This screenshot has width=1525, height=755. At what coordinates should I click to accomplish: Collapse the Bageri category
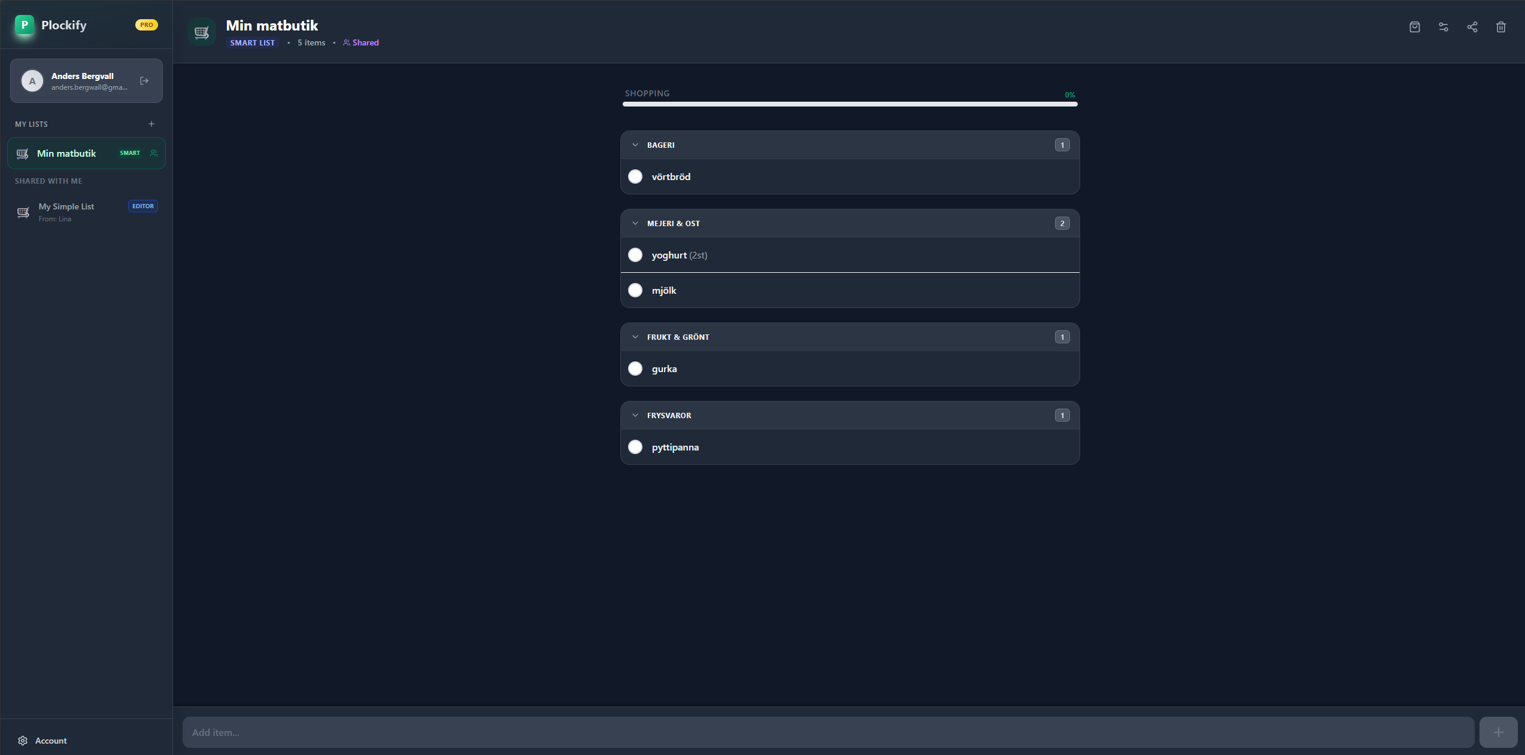pos(635,145)
